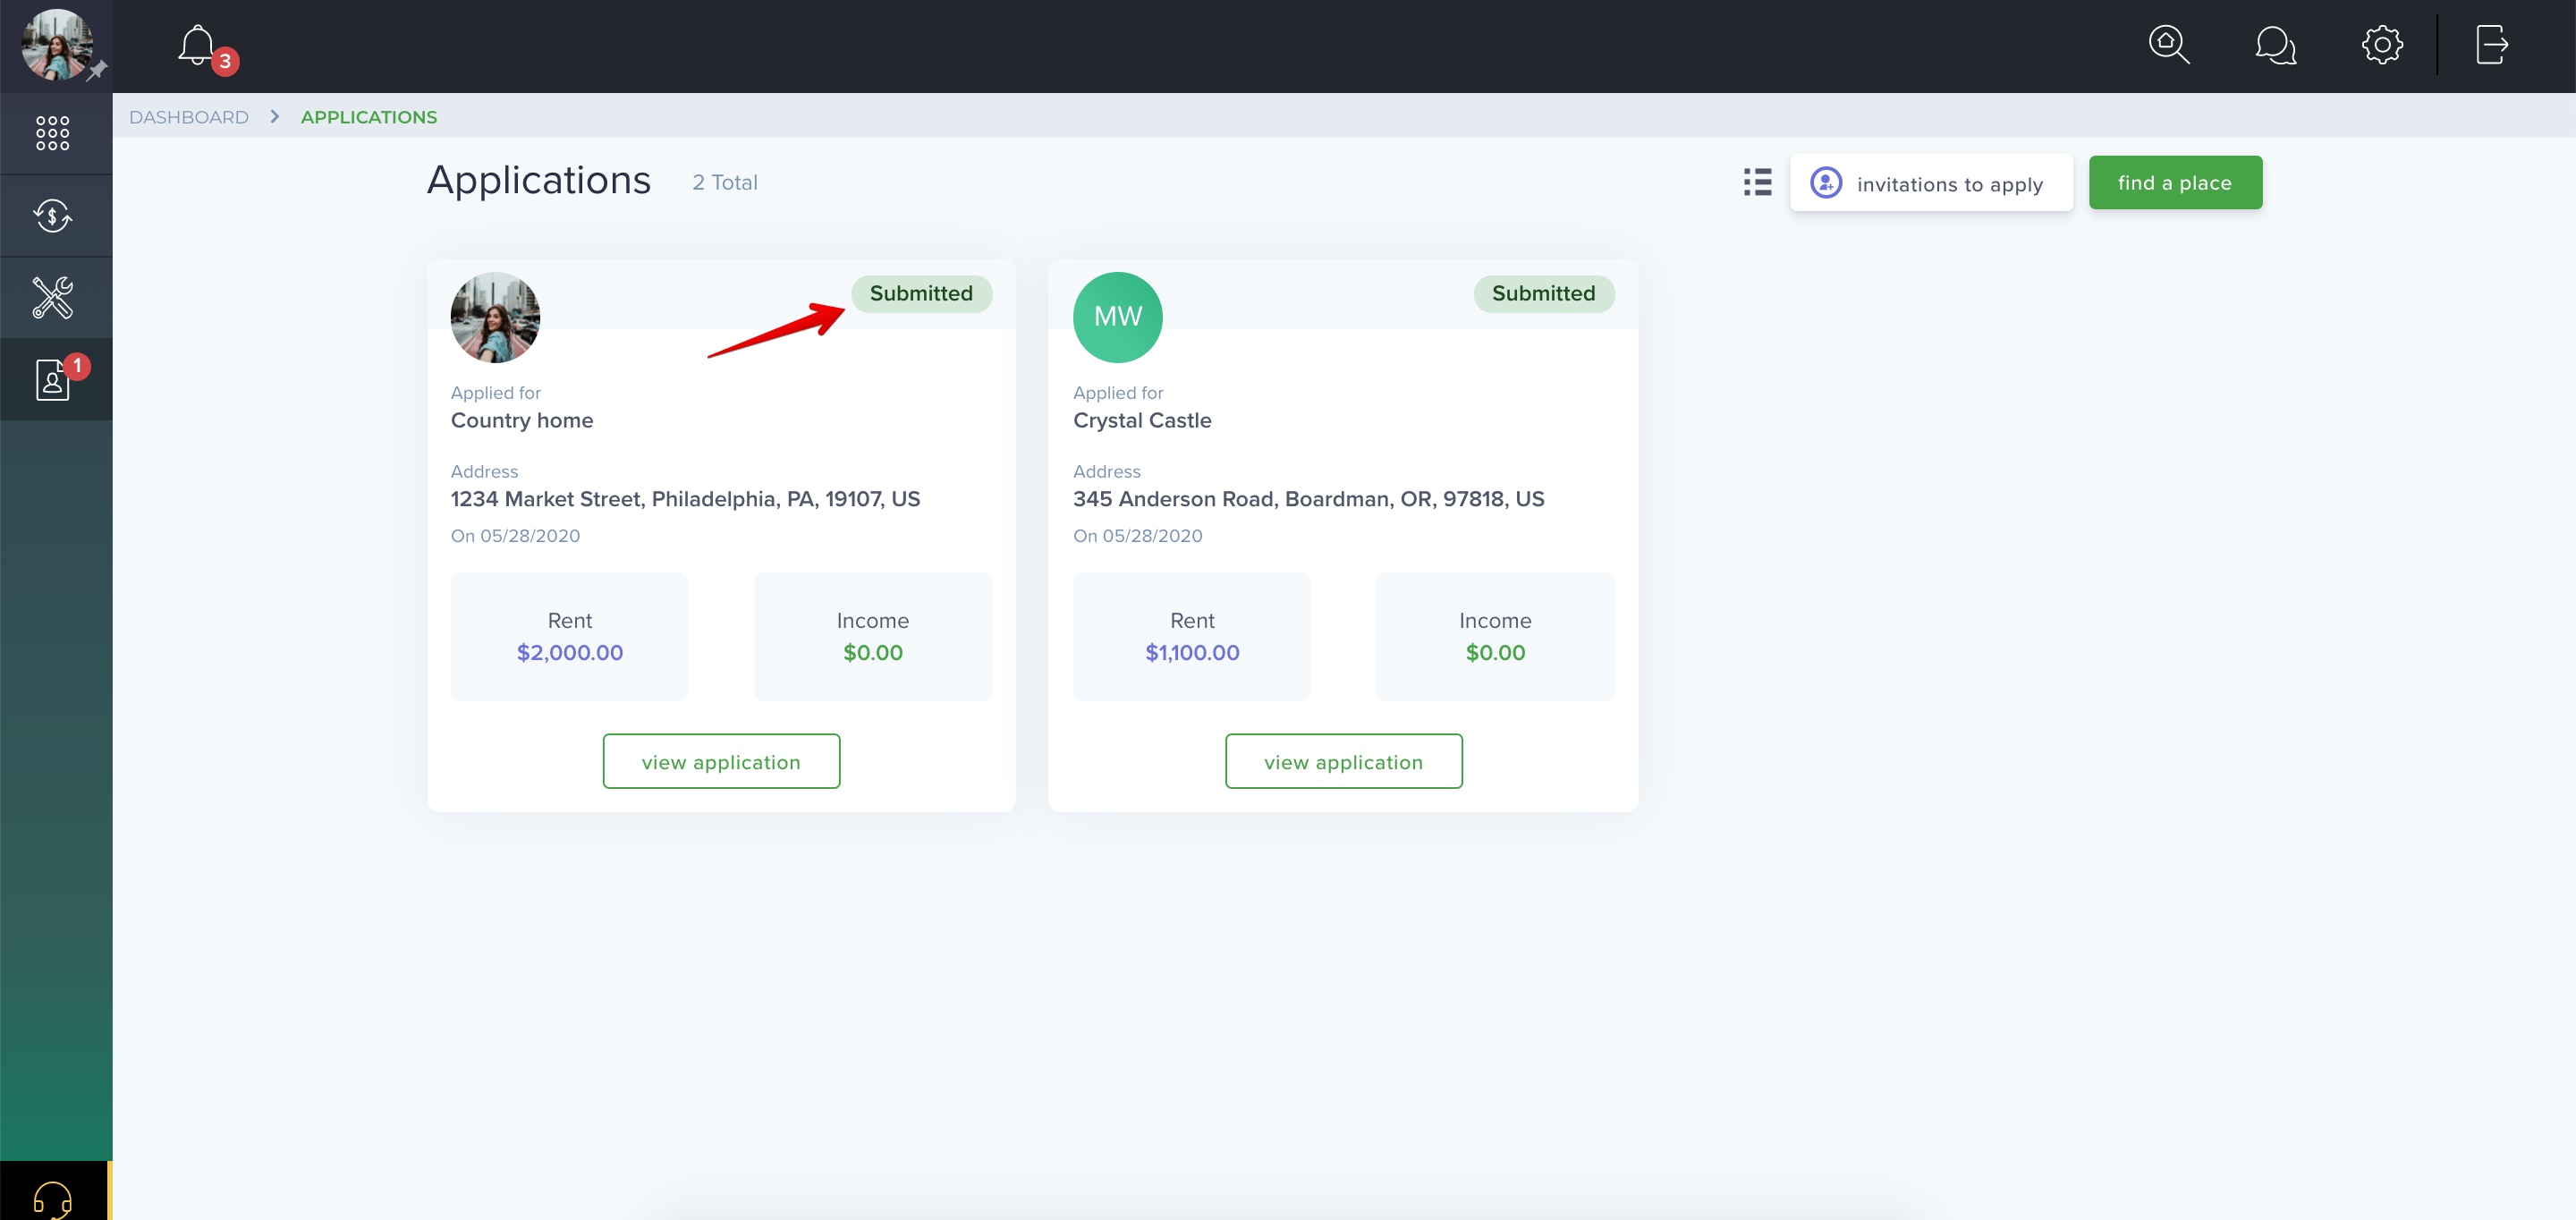Viewport: 2576px width, 1220px height.
Task: Click the $2,000.00 rent amount
Action: [570, 653]
